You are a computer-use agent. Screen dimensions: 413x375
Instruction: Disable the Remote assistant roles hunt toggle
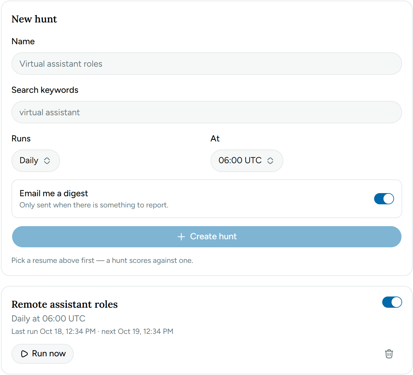[x=392, y=302]
